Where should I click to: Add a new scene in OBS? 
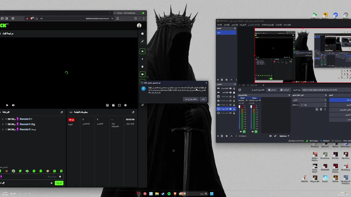pos(218,80)
